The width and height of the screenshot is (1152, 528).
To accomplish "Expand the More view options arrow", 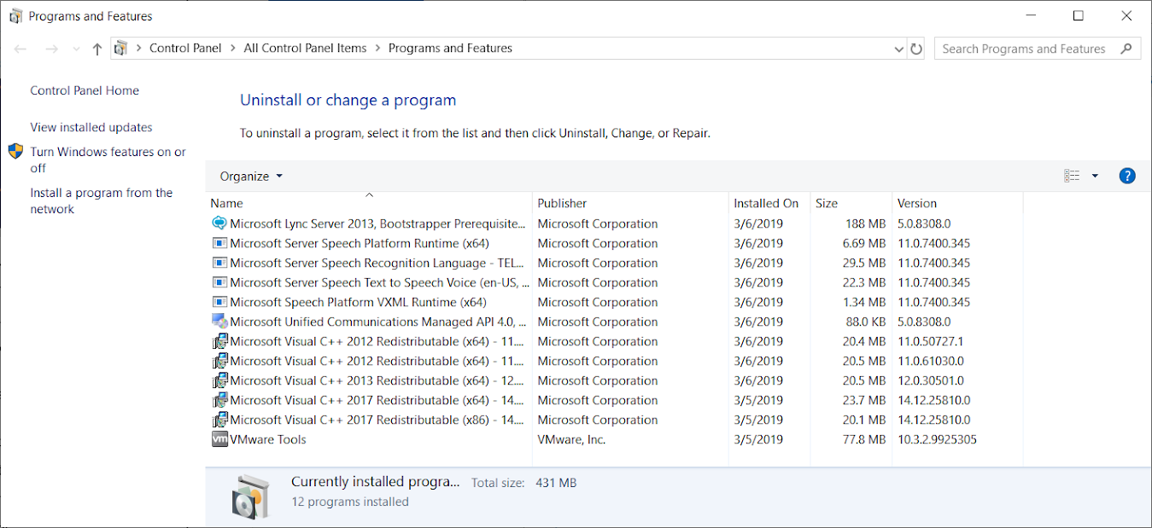I will (x=1095, y=176).
